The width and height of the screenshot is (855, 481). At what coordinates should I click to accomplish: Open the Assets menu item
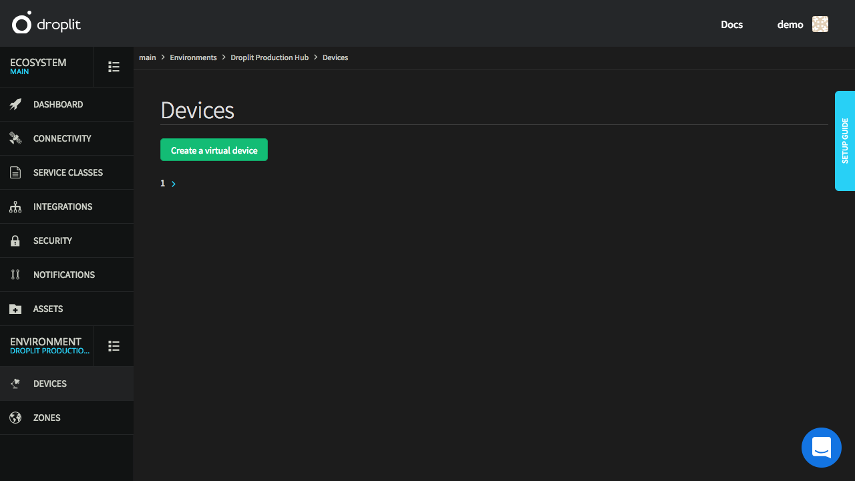click(x=67, y=309)
